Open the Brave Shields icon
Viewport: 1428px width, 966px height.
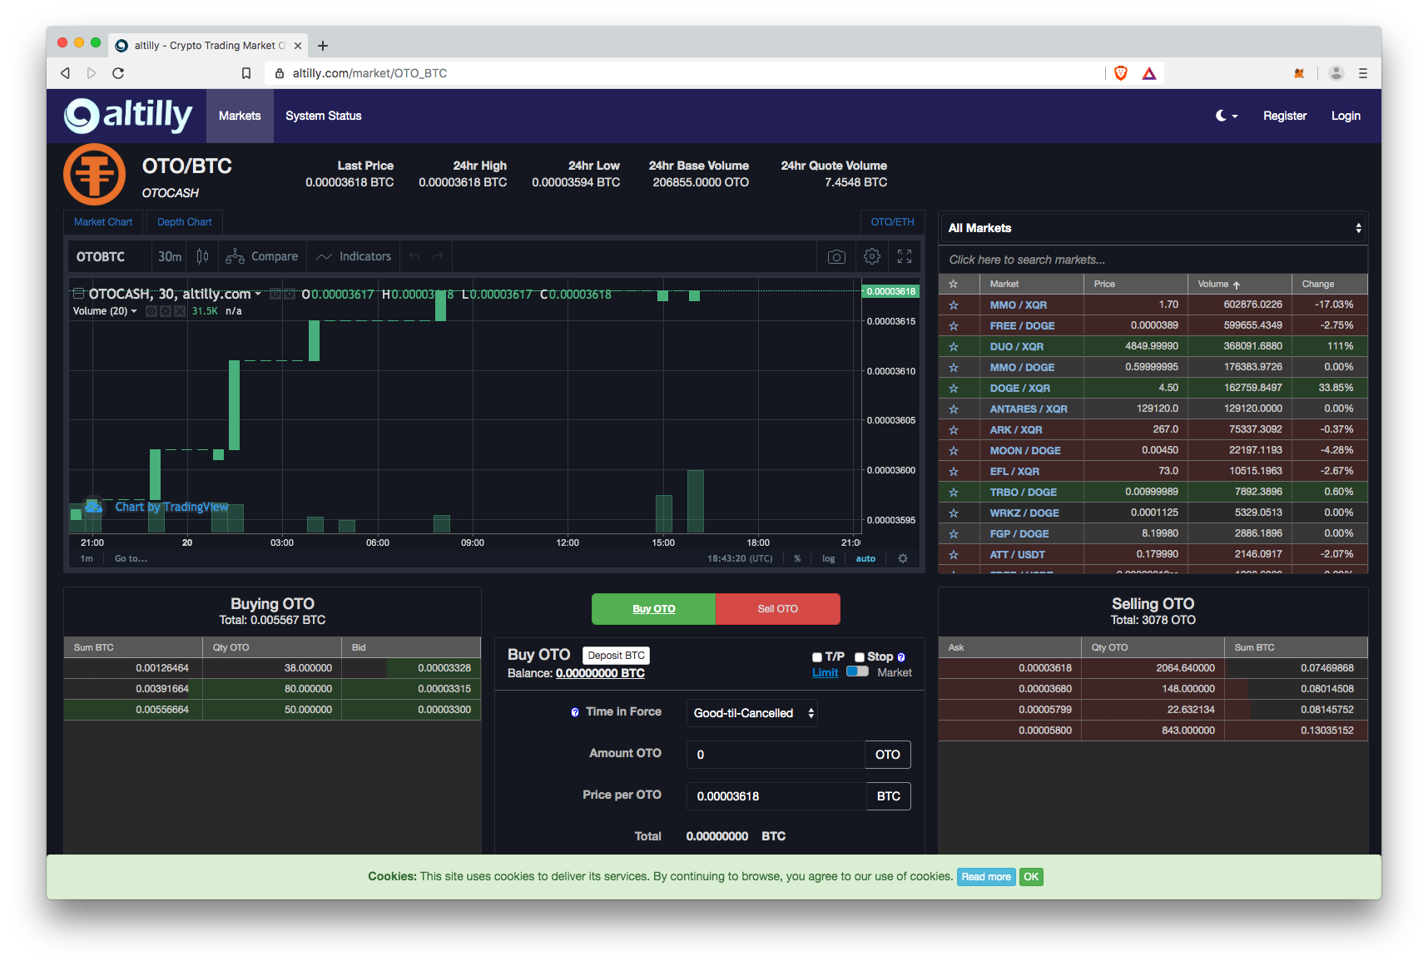[1121, 73]
